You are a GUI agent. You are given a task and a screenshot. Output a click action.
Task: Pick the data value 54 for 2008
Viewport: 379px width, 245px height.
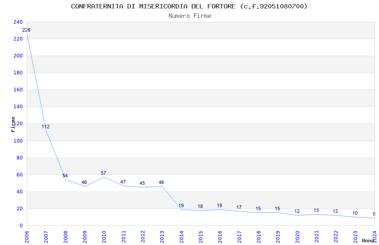(65, 176)
